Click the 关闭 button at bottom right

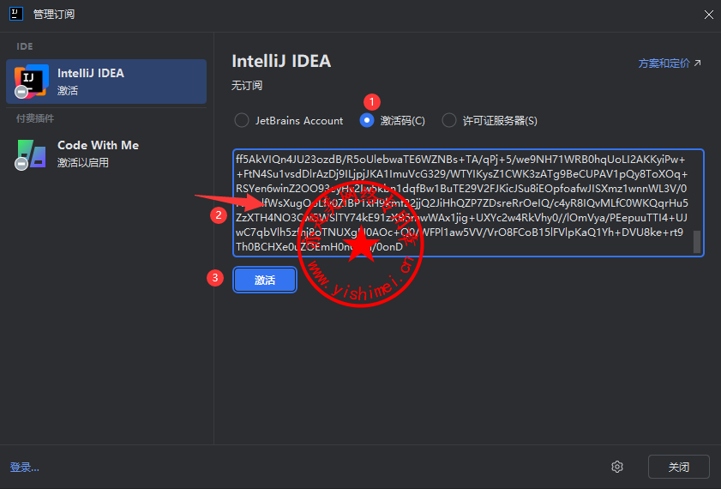(x=678, y=467)
